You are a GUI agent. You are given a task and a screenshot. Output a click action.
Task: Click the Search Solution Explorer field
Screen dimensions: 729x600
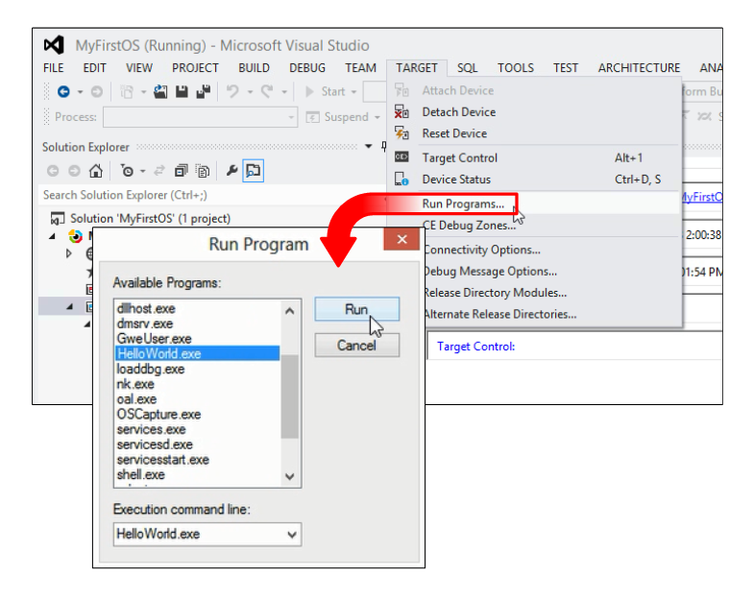pyautogui.click(x=211, y=195)
